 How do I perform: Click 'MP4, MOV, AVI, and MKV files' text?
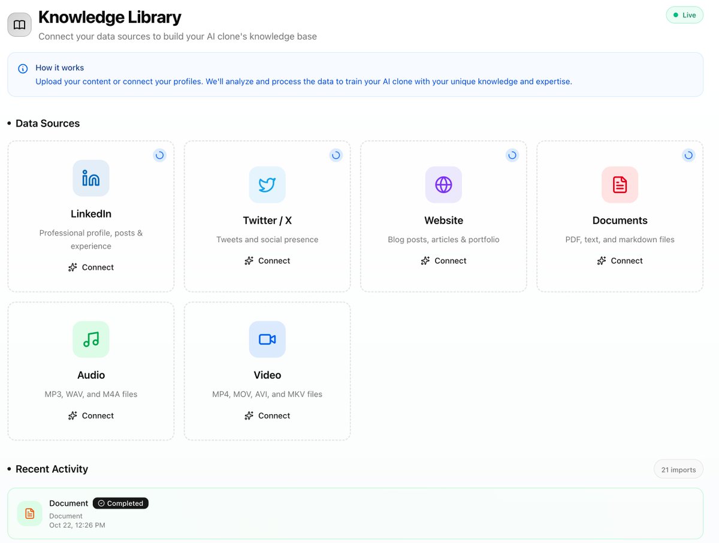tap(267, 394)
